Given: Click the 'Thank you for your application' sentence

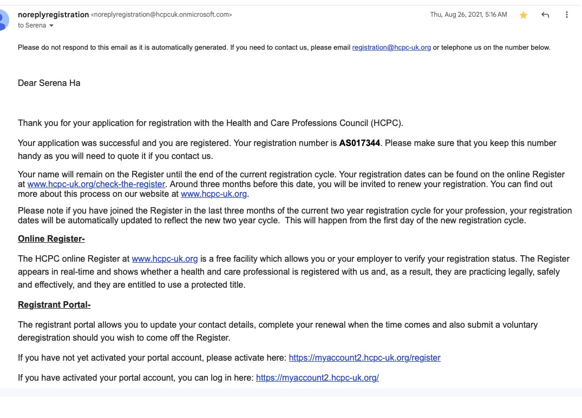Looking at the screenshot, I should (210, 123).
